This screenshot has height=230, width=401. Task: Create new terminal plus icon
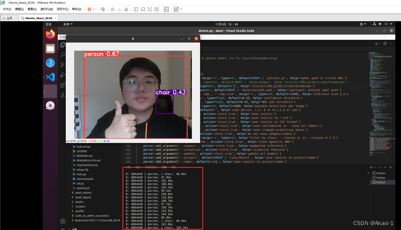[371, 167]
